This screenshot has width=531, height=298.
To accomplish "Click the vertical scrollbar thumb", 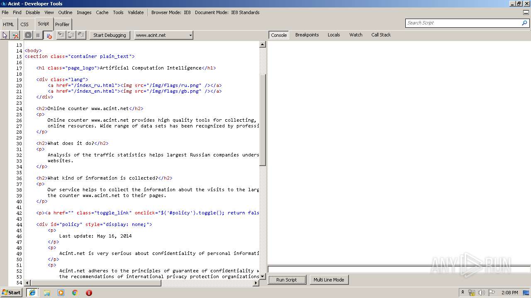I will point(263,120).
